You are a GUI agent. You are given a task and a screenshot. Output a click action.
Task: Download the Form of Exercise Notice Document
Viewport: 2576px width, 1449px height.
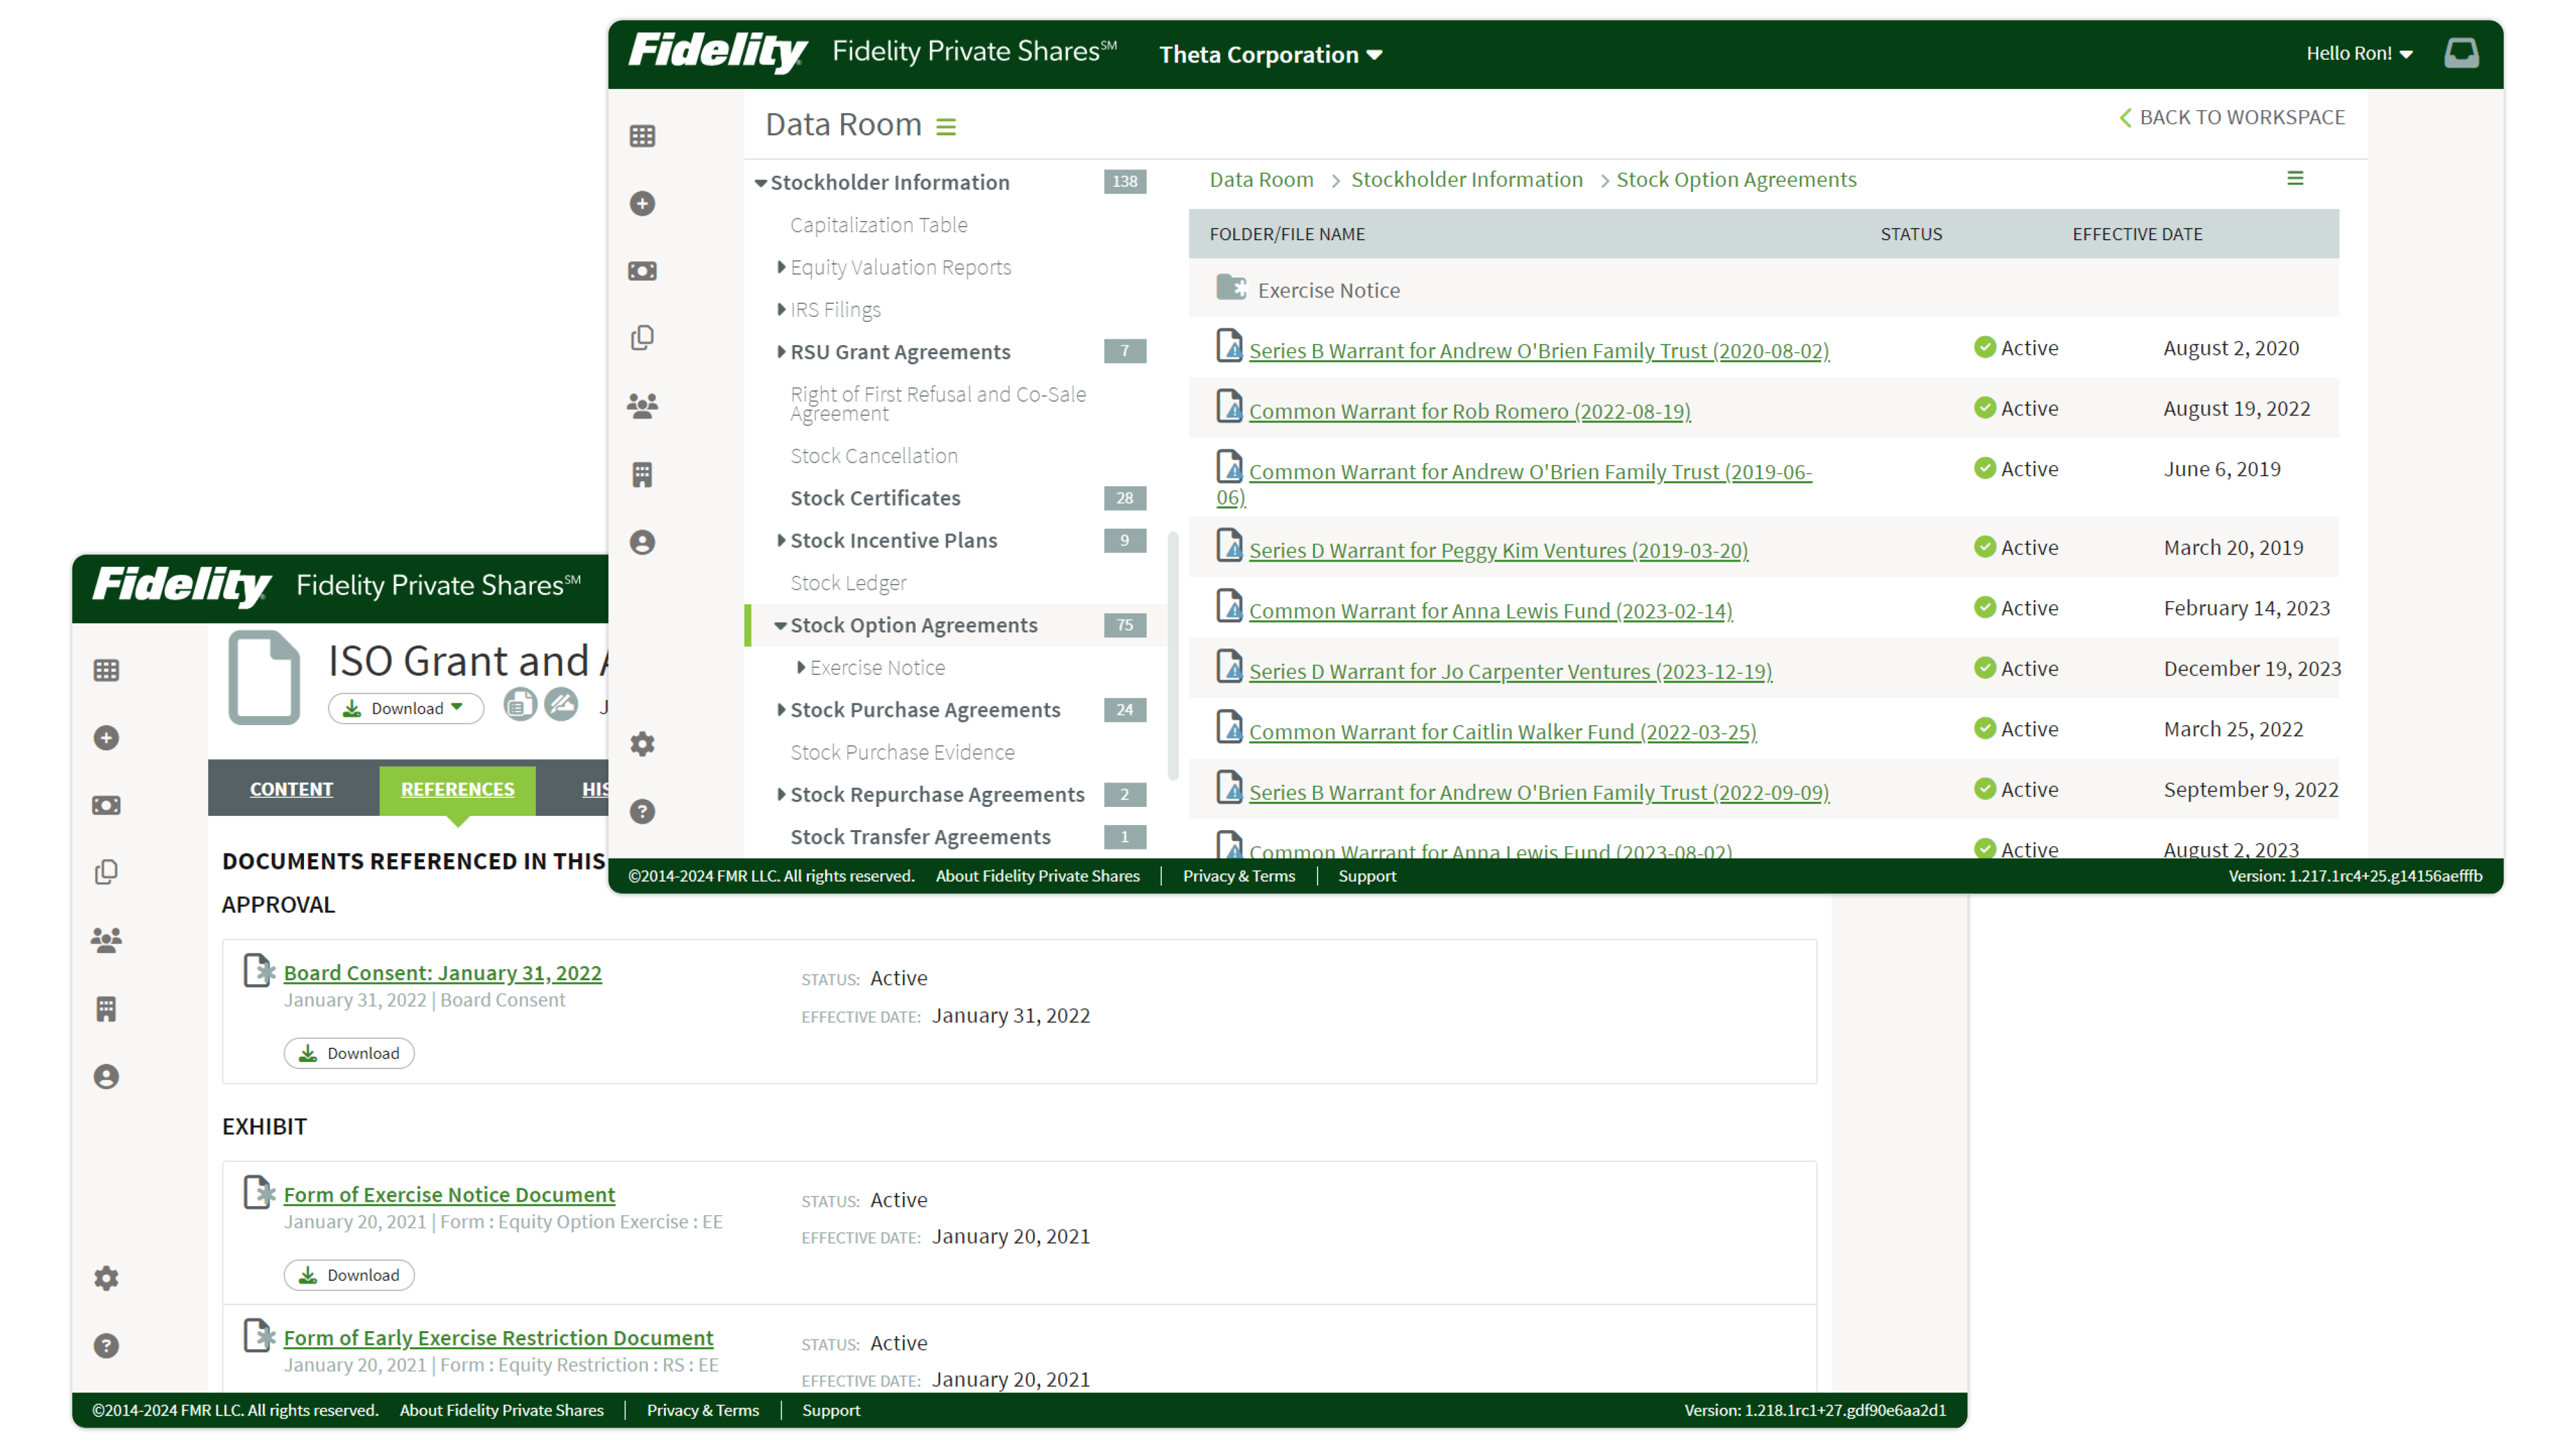point(349,1275)
